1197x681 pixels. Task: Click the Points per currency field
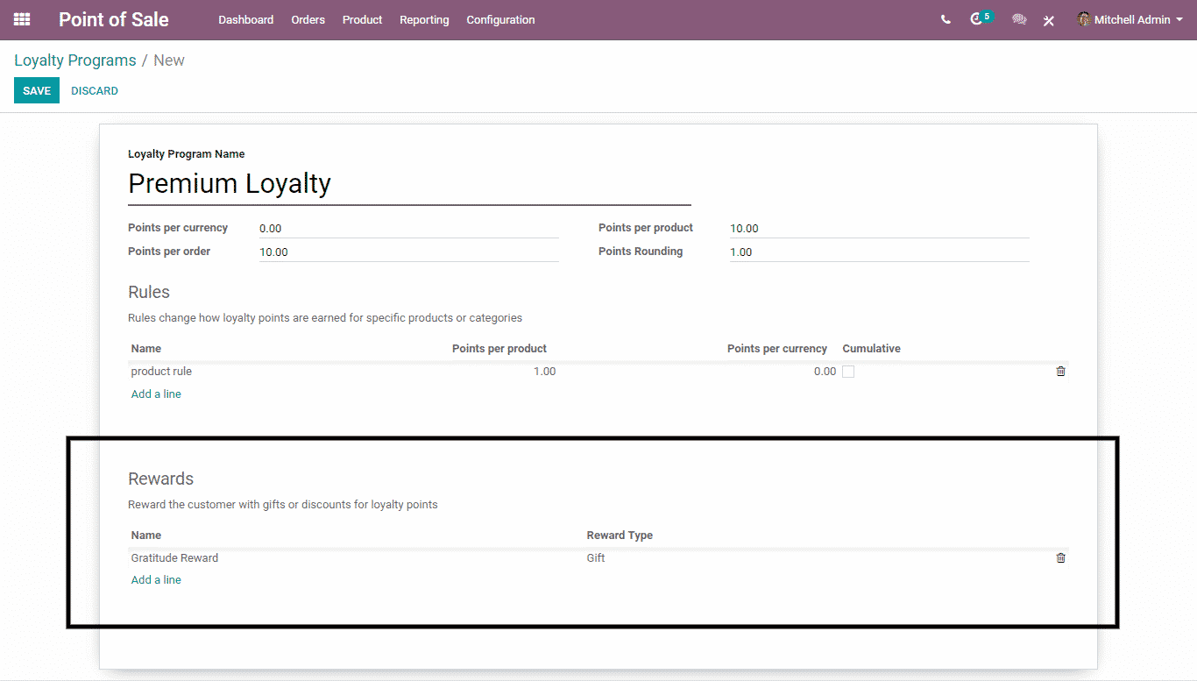click(408, 228)
